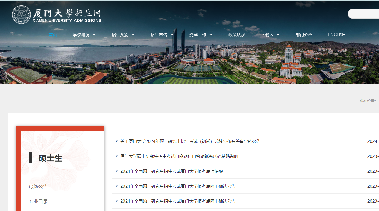This screenshot has width=379, height=211.
Task: Open the 2024年硕士研究生初试成绩公布 announcement
Action: tap(190, 141)
